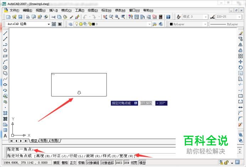
Task: Click the angle field showing 337°
Action: [x=161, y=103]
